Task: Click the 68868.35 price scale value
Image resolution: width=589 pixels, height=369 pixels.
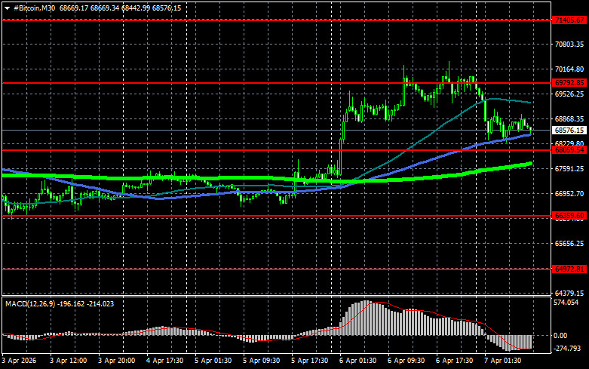Action: click(x=569, y=118)
